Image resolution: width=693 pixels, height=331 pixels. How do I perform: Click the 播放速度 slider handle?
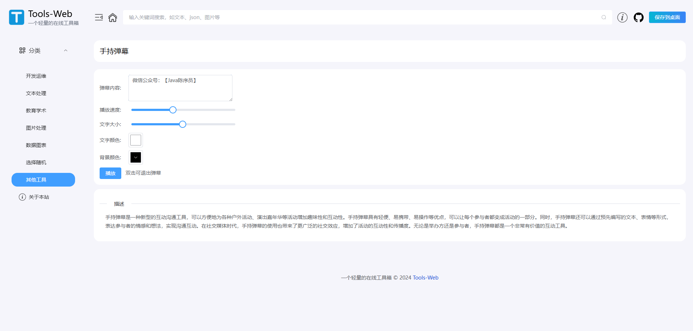173,110
